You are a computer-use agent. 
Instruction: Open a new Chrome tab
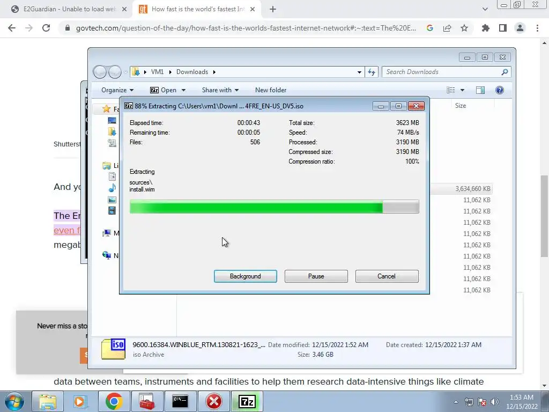(x=273, y=10)
